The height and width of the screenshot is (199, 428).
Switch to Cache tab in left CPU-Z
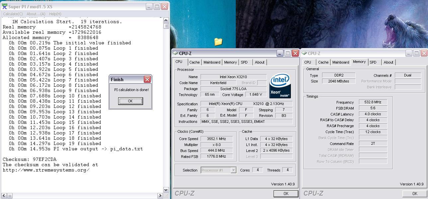point(195,62)
